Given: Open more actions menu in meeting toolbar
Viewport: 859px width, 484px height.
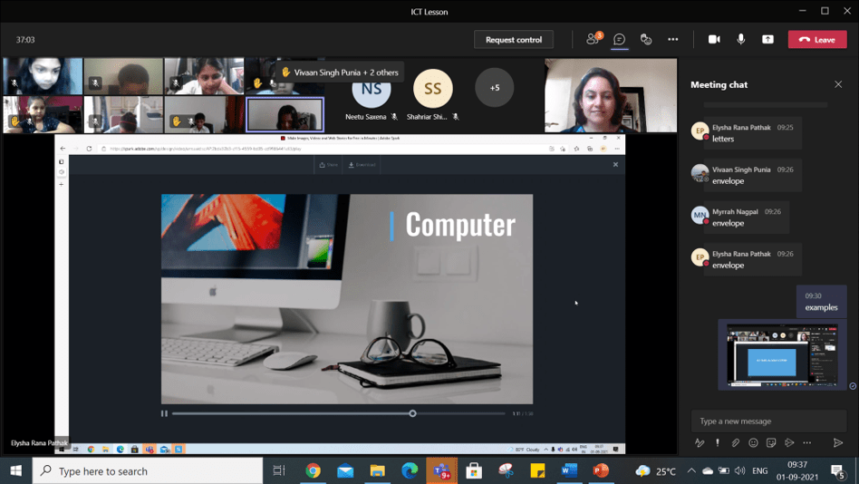Looking at the screenshot, I should (x=672, y=39).
